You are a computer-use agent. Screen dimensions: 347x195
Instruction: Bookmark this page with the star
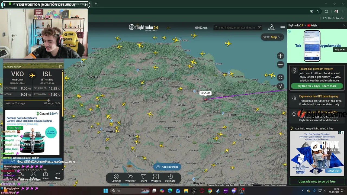(317, 11)
